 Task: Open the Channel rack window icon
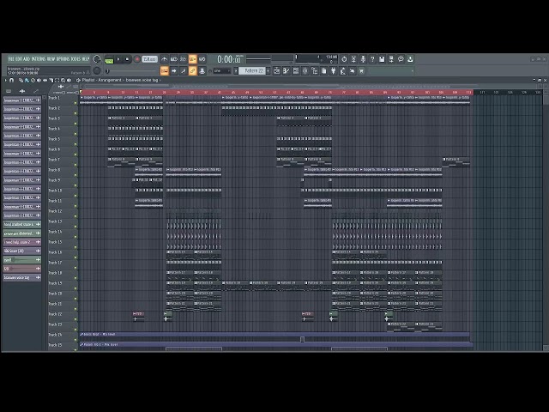tap(295, 71)
